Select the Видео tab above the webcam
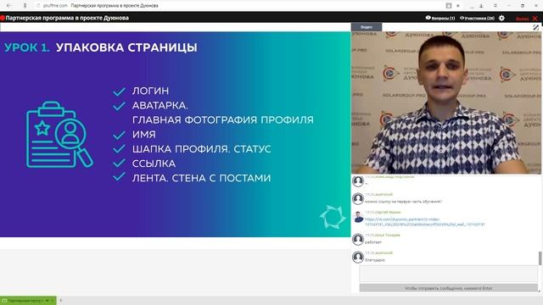The image size is (543, 305). 367,27
